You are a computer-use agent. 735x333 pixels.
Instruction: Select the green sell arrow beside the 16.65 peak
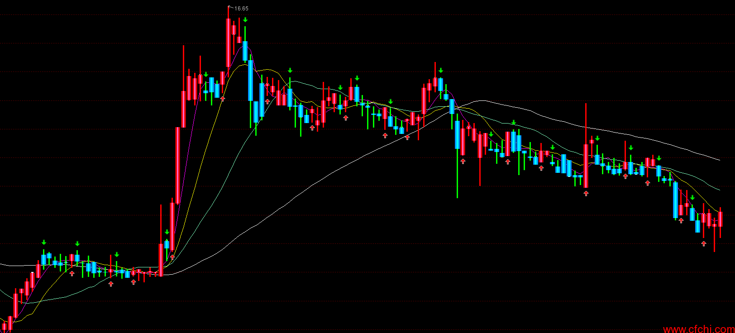[245, 19]
